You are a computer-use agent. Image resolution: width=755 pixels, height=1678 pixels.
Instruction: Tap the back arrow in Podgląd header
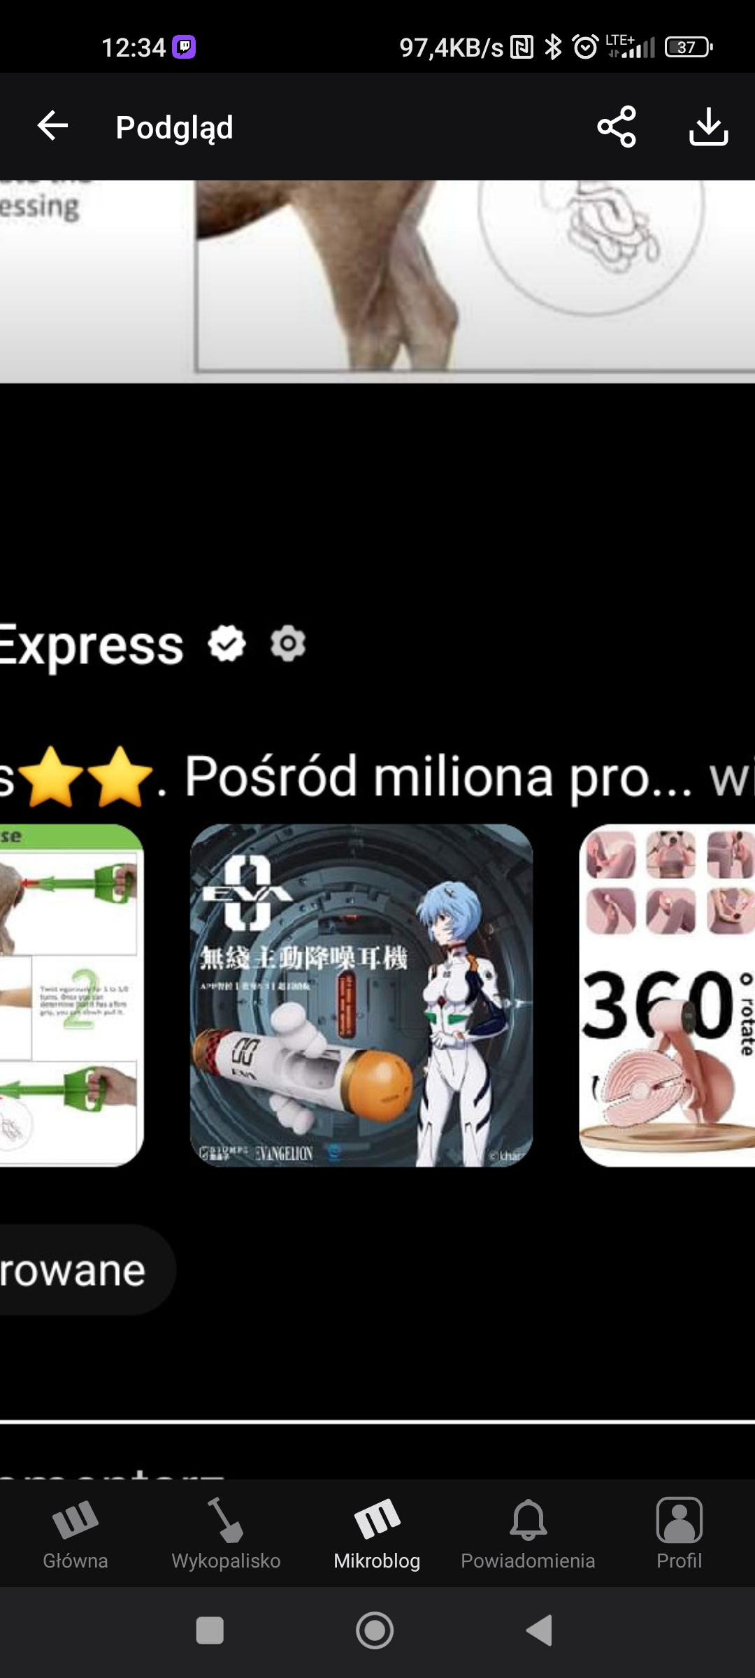(x=52, y=127)
